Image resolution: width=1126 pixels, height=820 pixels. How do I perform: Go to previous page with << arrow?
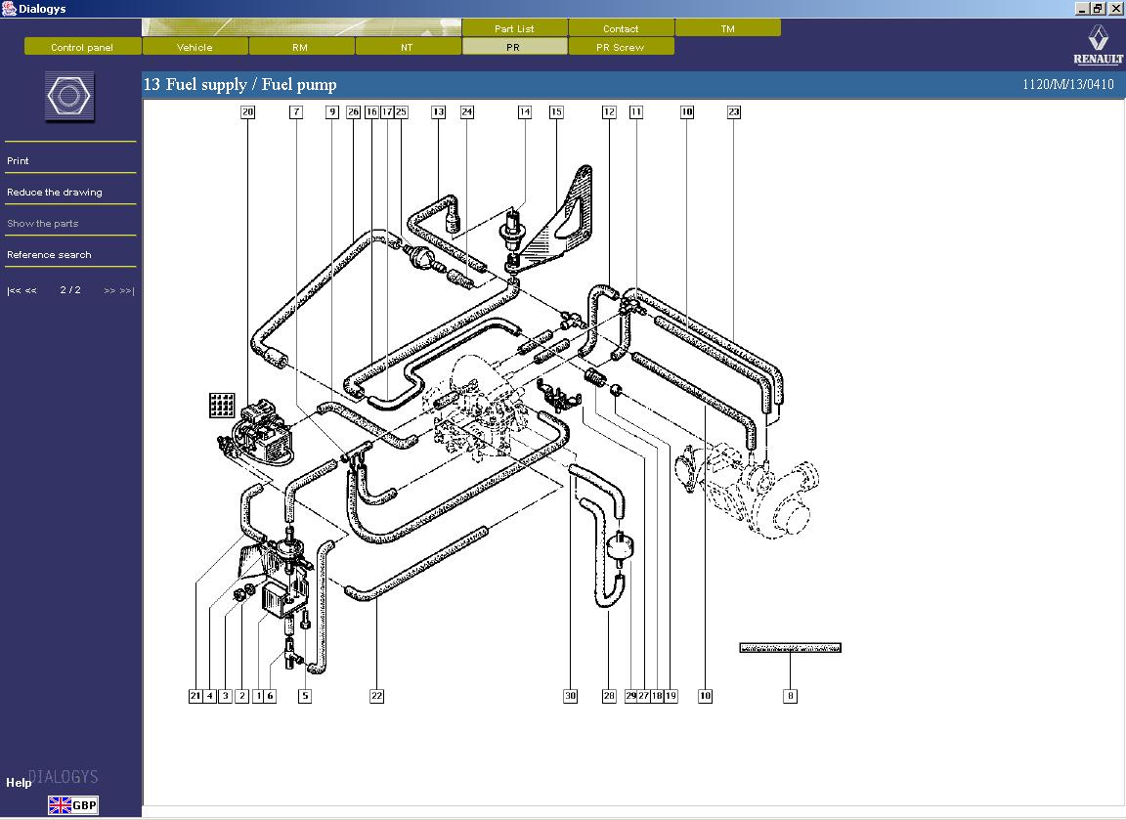(x=31, y=291)
